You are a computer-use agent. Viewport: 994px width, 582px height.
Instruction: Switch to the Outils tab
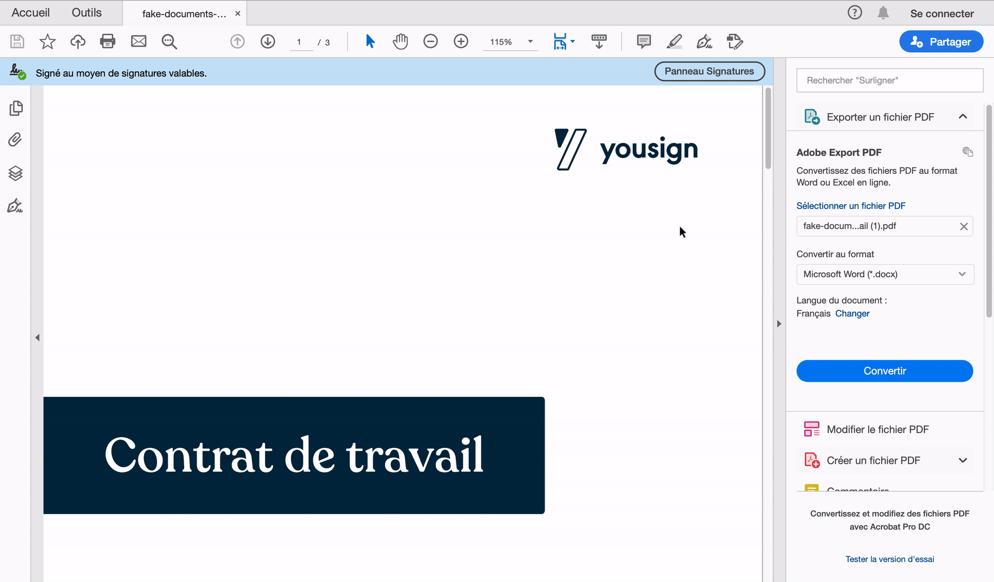(x=86, y=12)
